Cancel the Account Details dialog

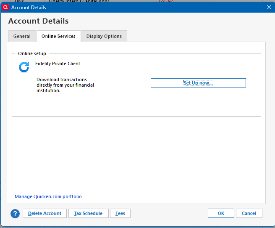[249, 213]
